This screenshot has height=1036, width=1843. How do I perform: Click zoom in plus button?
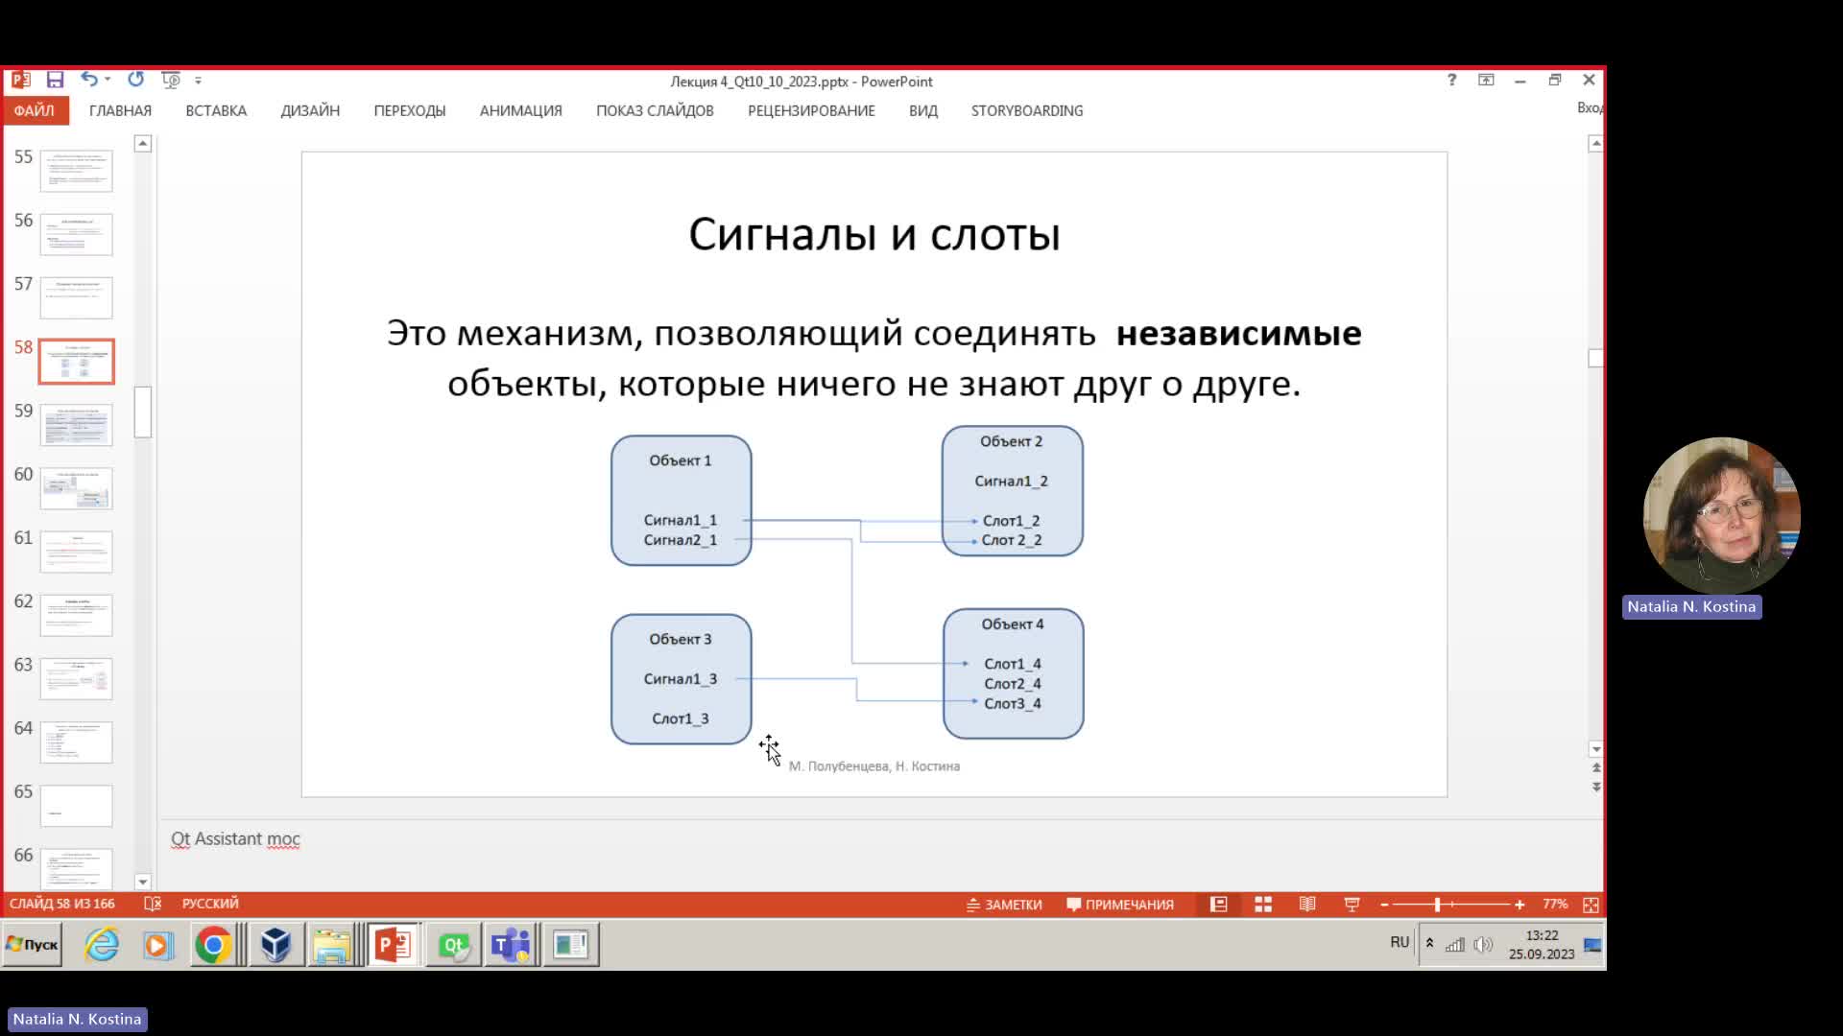1520,905
